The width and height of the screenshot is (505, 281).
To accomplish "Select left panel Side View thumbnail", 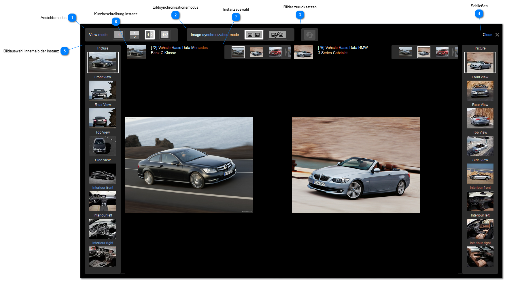I will (103, 174).
